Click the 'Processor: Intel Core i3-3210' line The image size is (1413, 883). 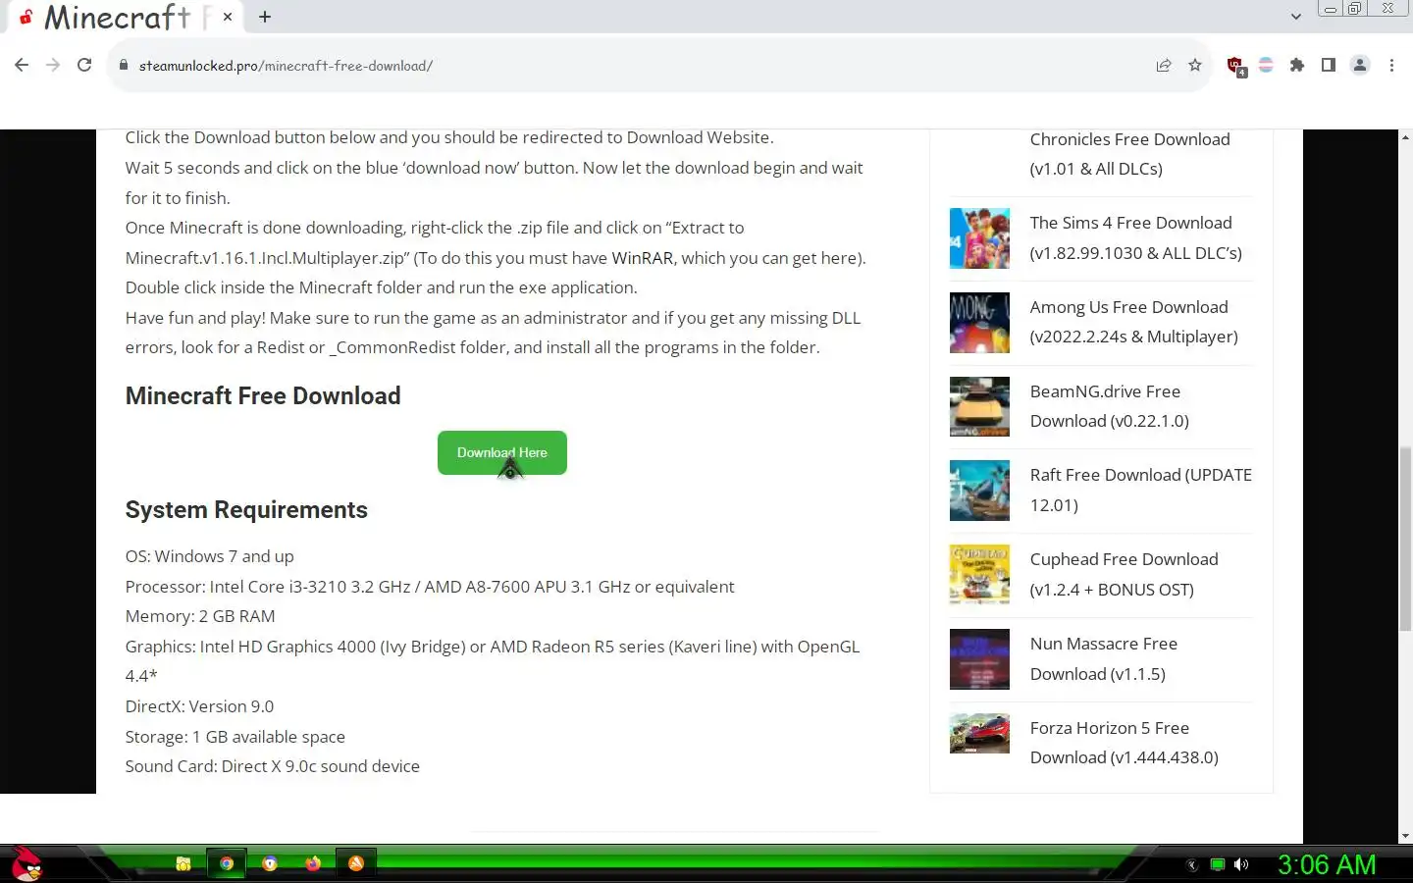click(x=430, y=587)
